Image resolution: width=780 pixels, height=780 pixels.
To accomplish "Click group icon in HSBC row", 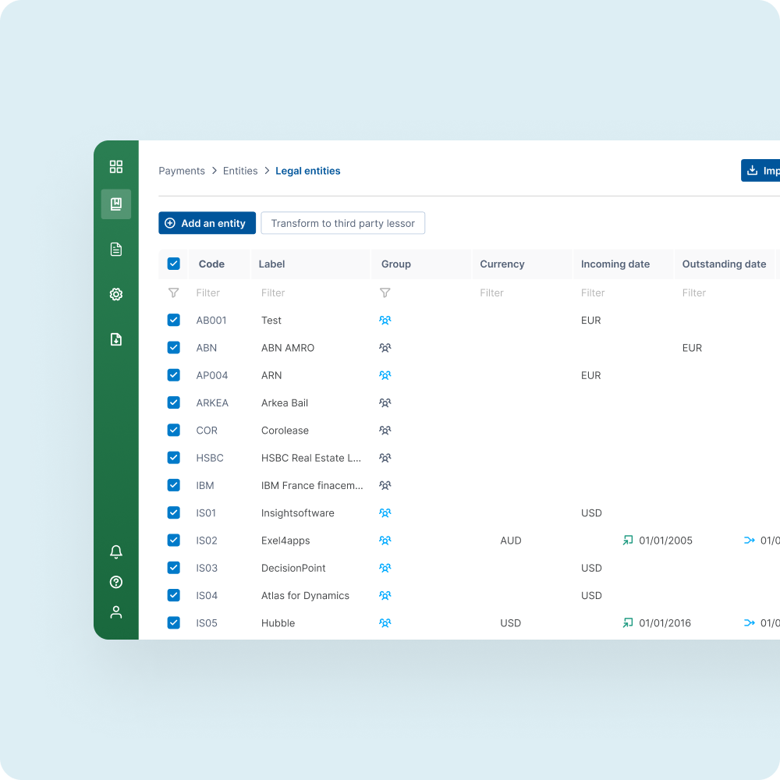I will (x=385, y=458).
